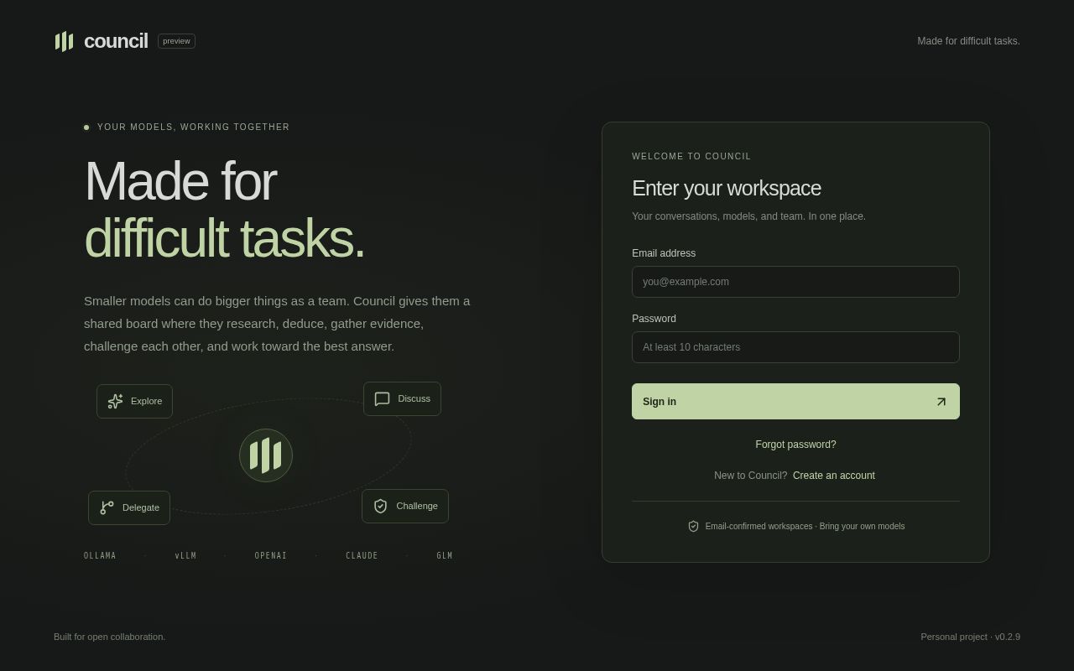The height and width of the screenshot is (671, 1074).
Task: Click the CLAUDE provider label
Action: click(x=362, y=556)
